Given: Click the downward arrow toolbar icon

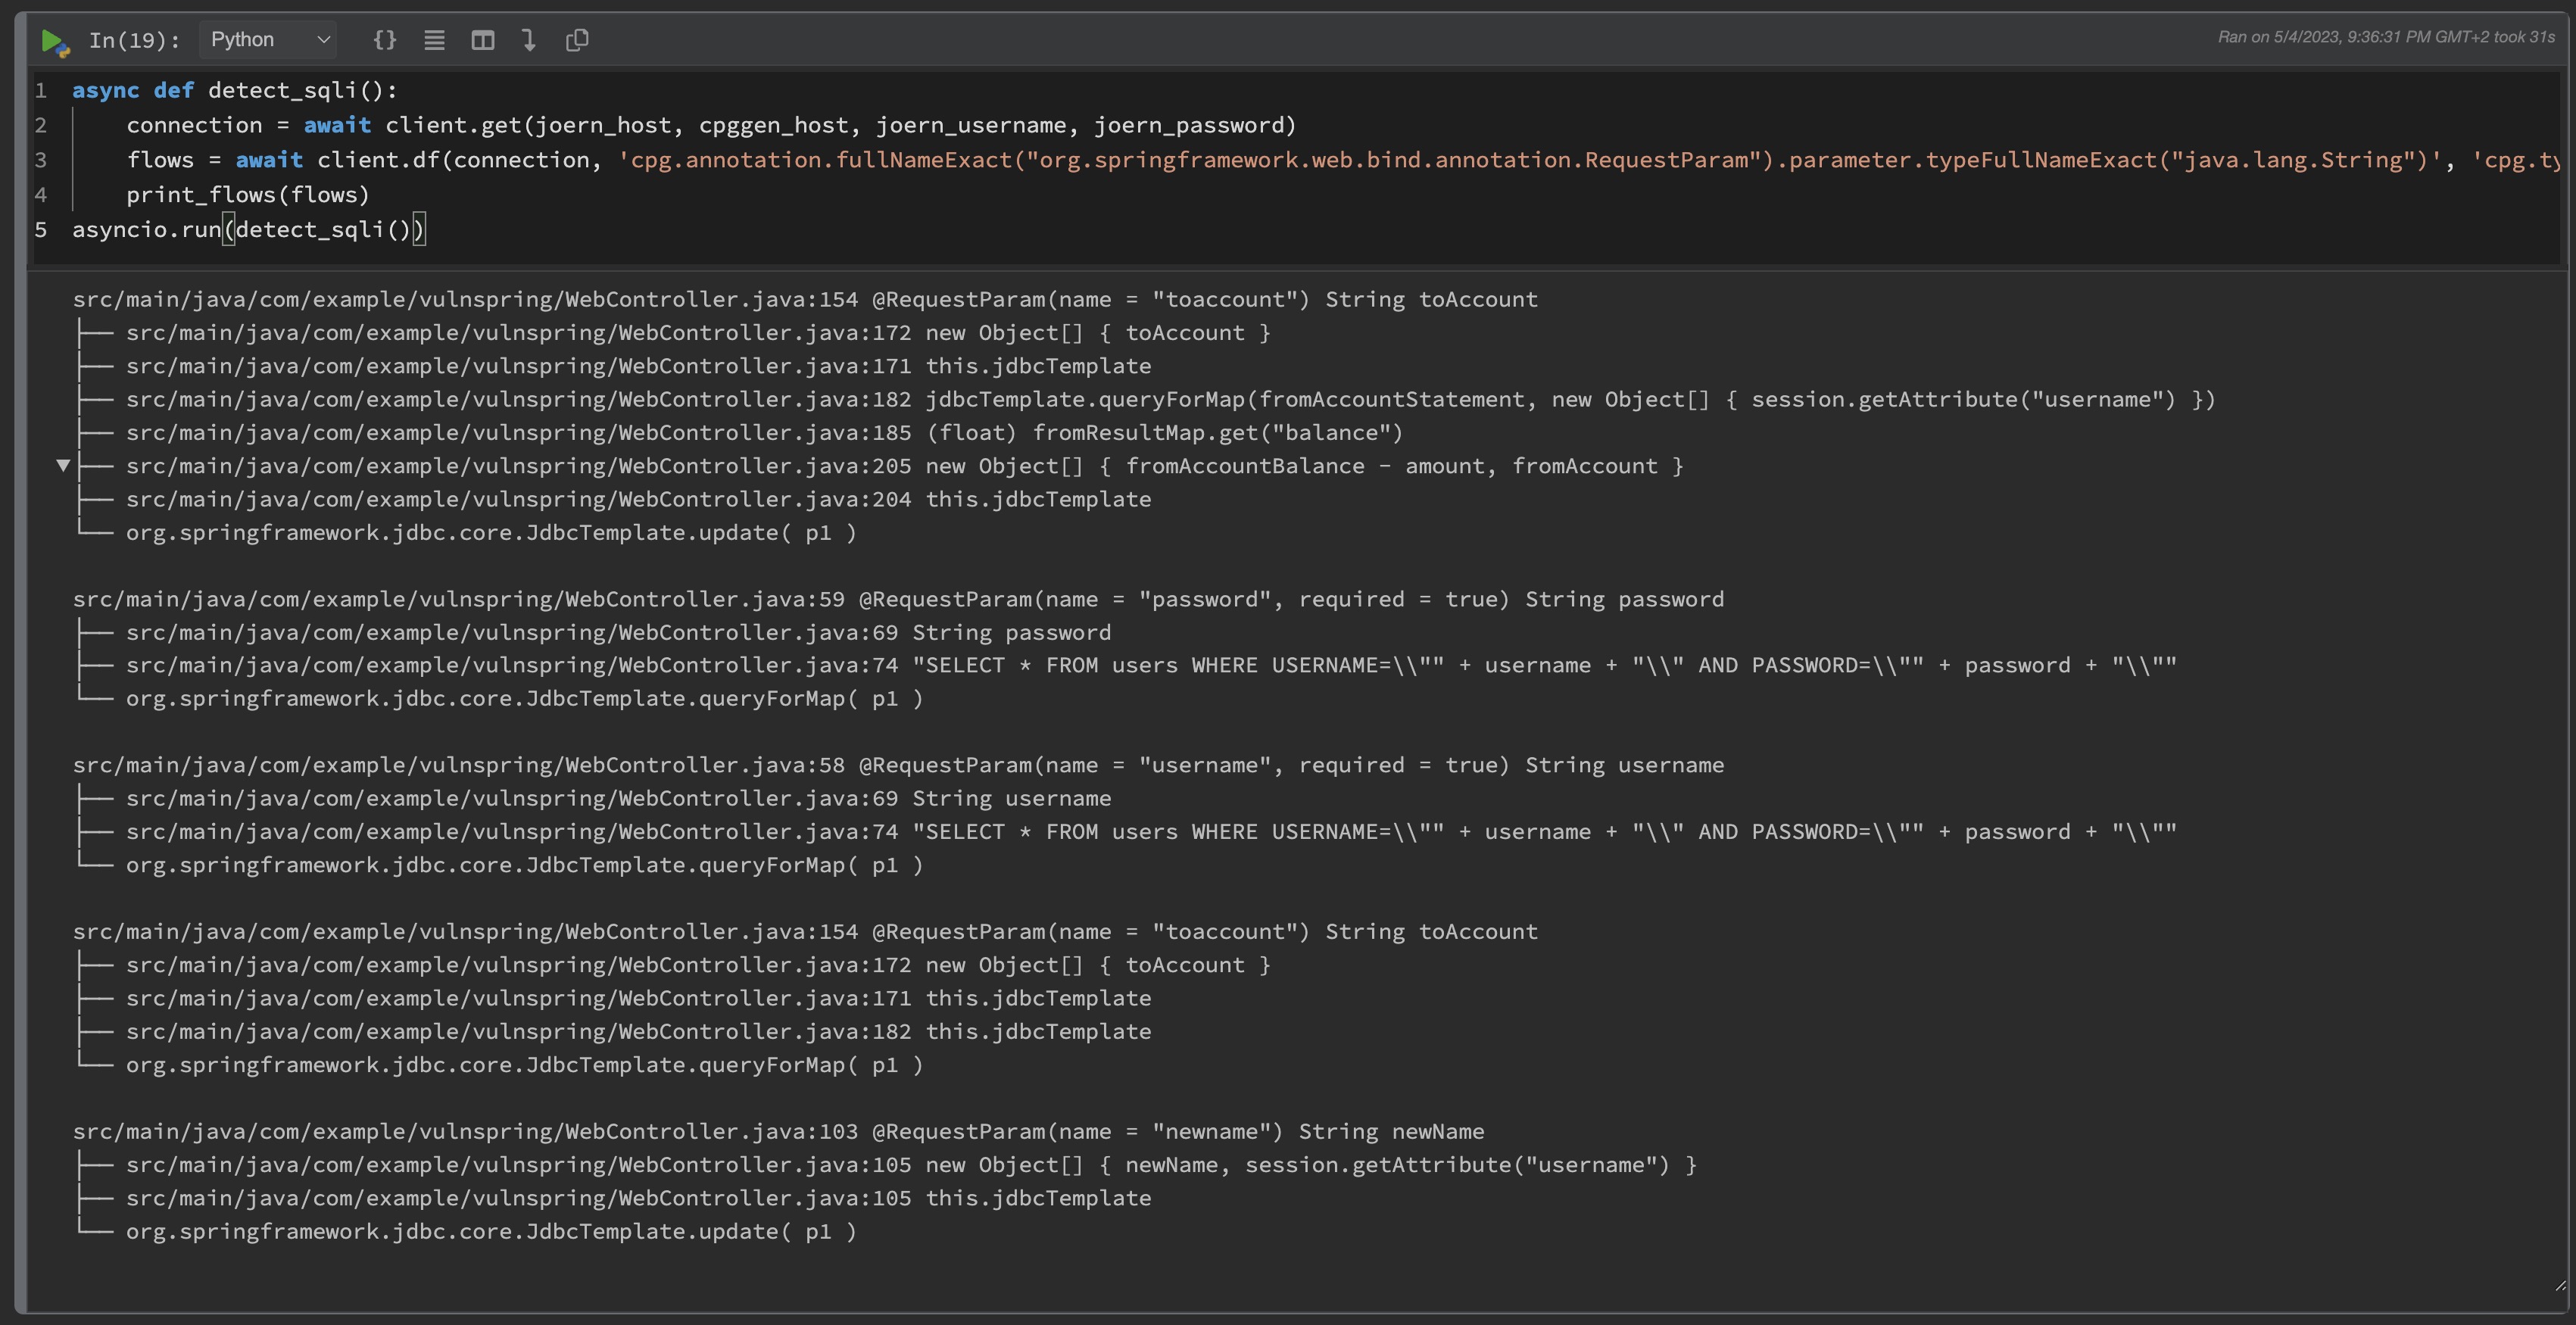Looking at the screenshot, I should [x=529, y=40].
